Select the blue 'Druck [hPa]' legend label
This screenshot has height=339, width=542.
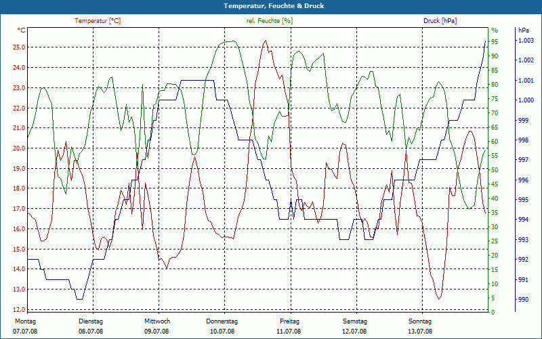[x=440, y=21]
